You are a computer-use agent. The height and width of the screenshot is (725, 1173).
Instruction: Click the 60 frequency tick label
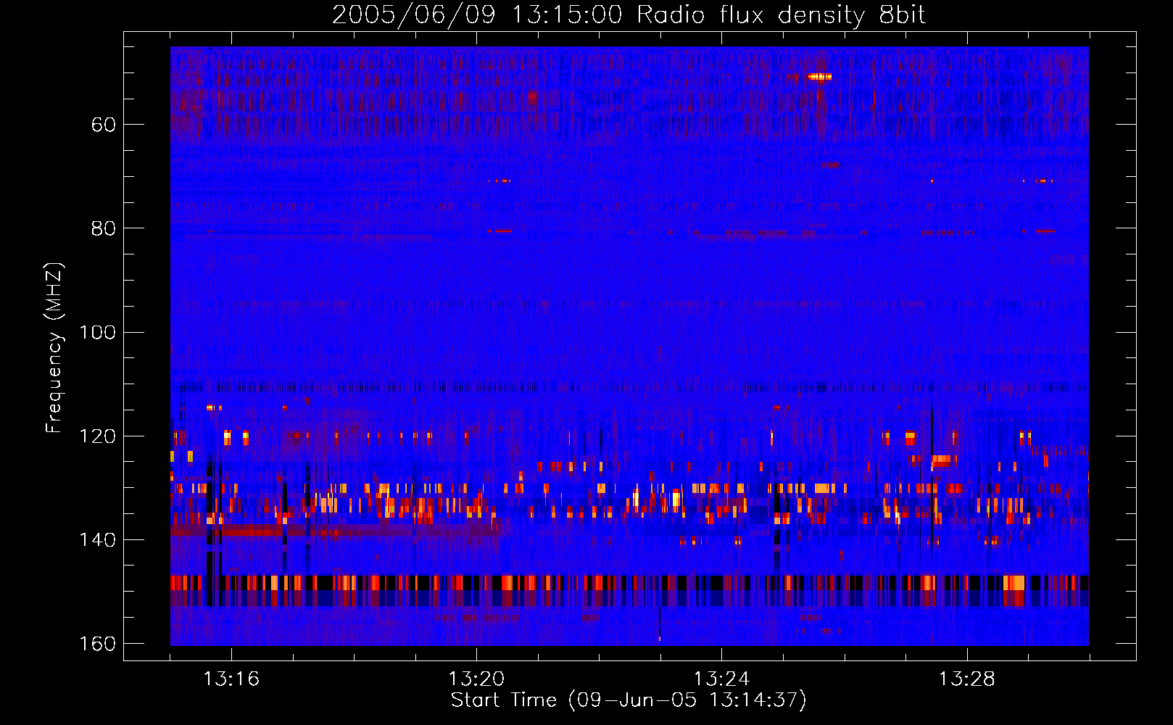[x=104, y=125]
